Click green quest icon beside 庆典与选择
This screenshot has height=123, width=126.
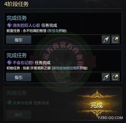[x=9, y=103]
